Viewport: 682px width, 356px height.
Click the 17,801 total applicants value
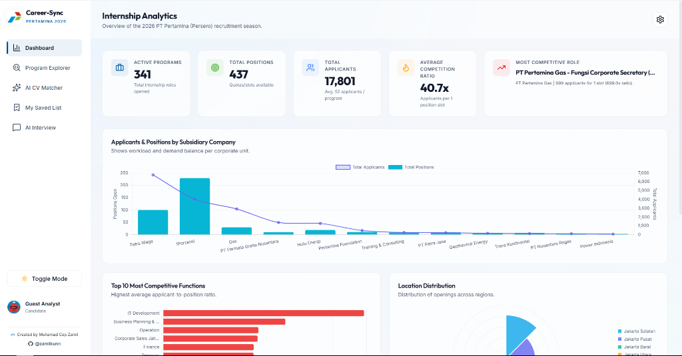[x=340, y=81]
